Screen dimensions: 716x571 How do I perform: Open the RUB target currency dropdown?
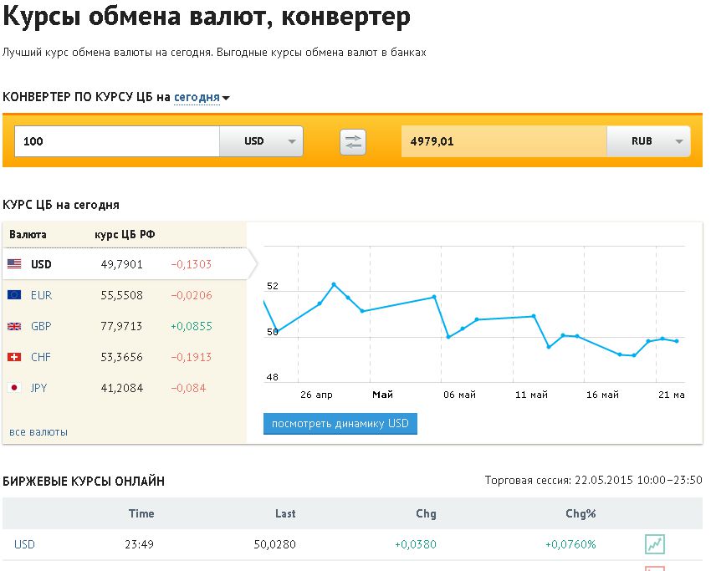[x=648, y=141]
